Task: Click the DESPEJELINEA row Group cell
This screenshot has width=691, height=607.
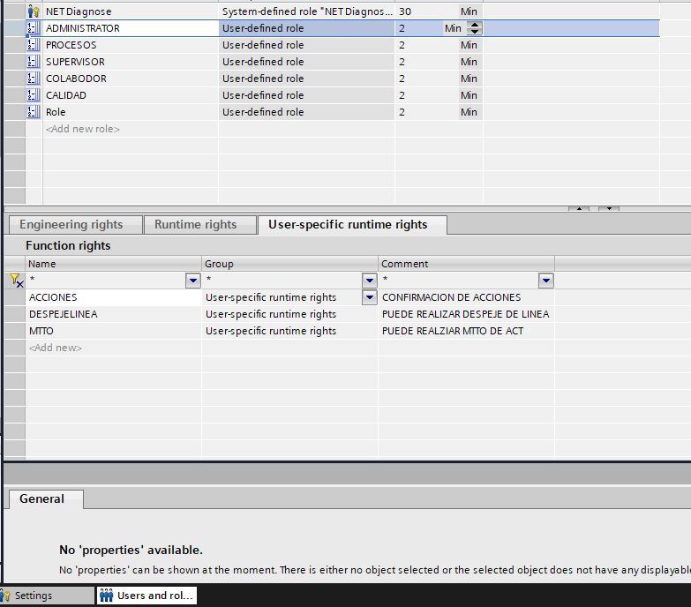Action: (x=289, y=314)
